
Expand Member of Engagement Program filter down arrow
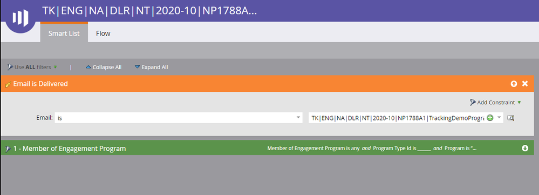click(525, 148)
